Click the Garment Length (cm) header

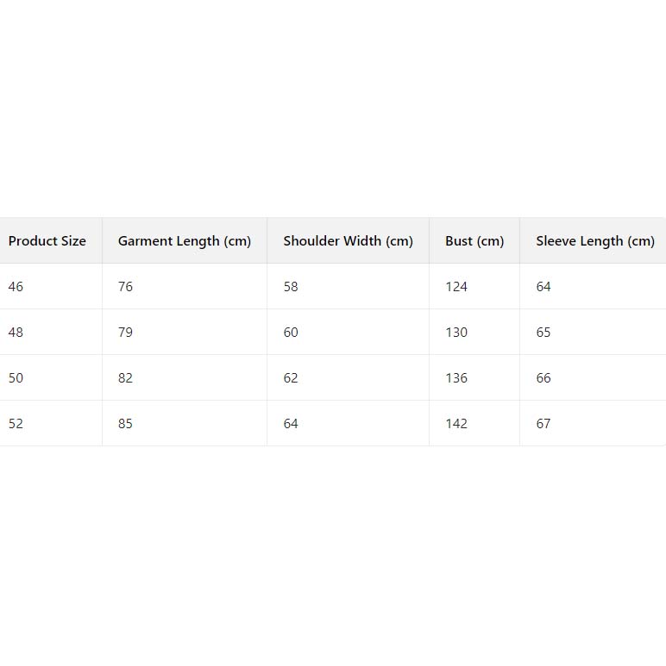[x=185, y=241]
